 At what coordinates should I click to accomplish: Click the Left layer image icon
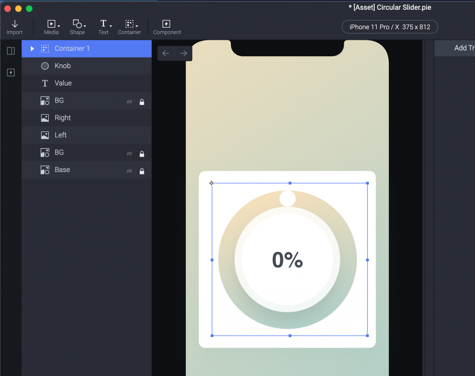pyautogui.click(x=45, y=135)
